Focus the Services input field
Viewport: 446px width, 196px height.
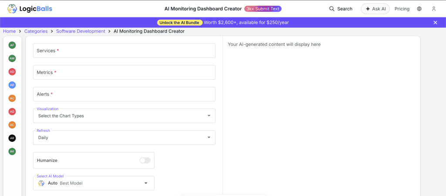click(124, 51)
